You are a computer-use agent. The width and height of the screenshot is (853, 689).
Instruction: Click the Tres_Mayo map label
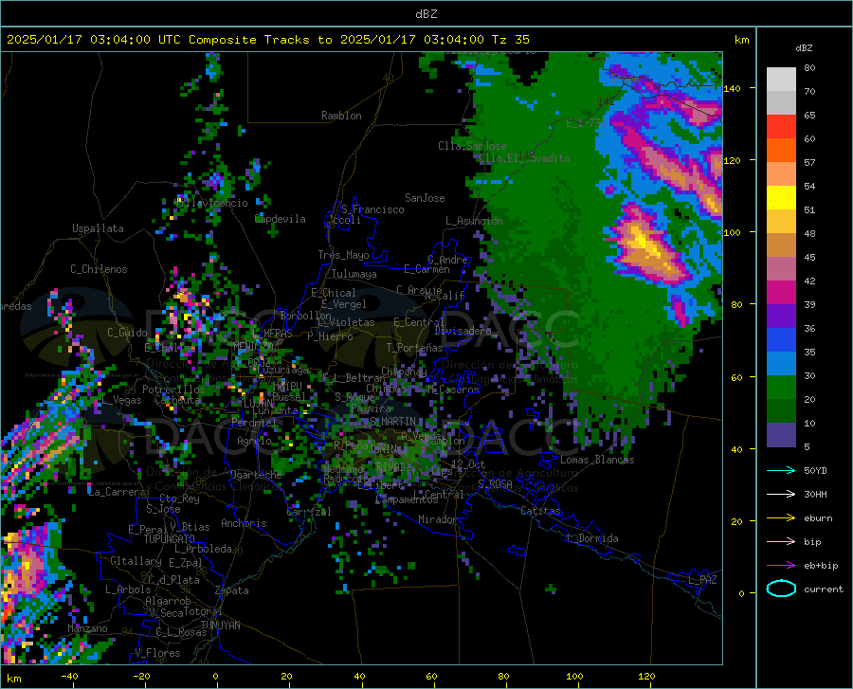pos(343,255)
